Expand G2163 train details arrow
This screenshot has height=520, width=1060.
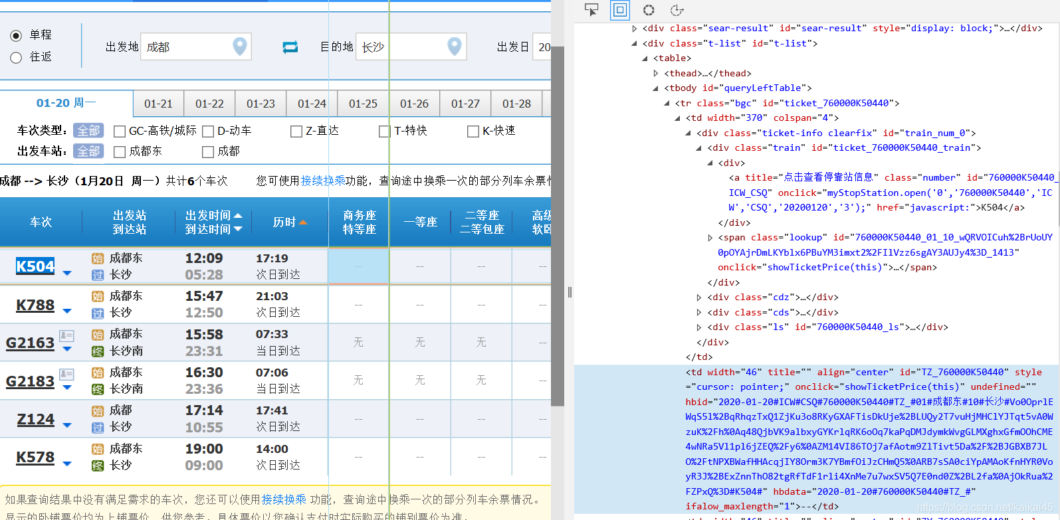pos(67,349)
